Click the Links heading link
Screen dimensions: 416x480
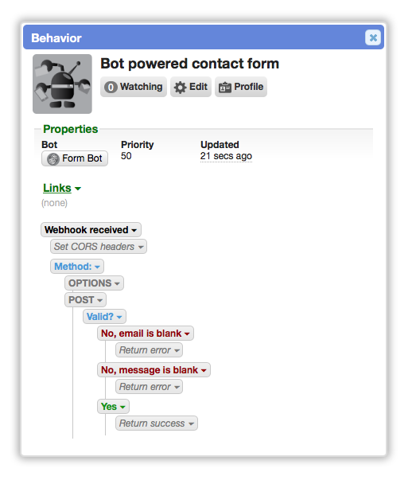click(57, 188)
